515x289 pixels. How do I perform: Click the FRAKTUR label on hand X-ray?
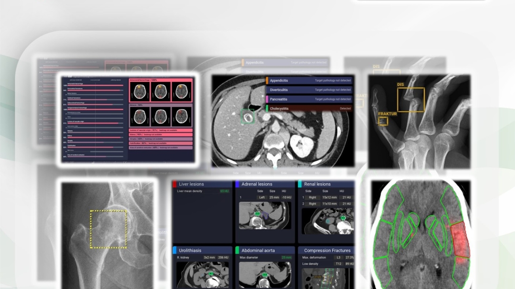pyautogui.click(x=387, y=114)
